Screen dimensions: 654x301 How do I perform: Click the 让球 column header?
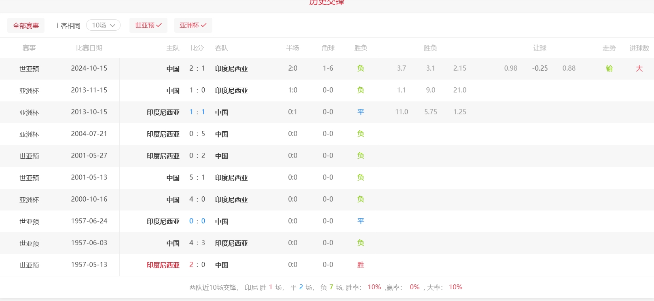tap(540, 48)
